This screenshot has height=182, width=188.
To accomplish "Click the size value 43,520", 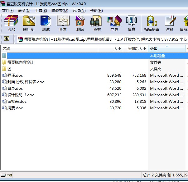I will (115, 89).
